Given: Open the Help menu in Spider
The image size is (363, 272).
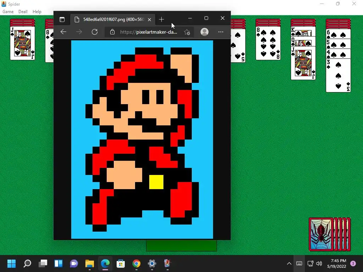Looking at the screenshot, I should click(37, 12).
